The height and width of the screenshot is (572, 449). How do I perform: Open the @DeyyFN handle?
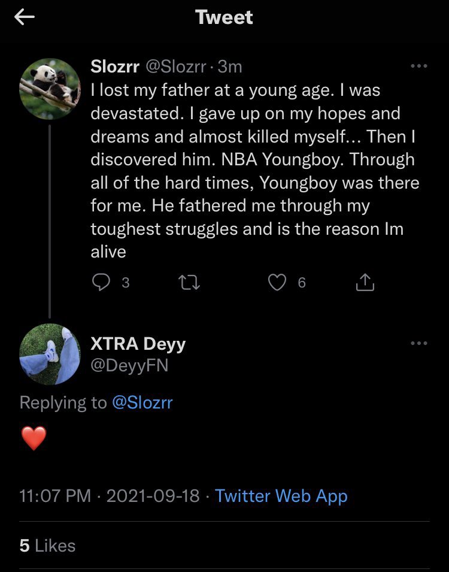[x=129, y=365]
